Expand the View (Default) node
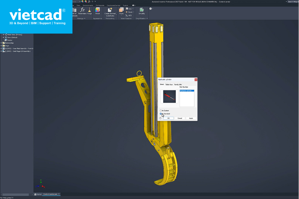 3,37
